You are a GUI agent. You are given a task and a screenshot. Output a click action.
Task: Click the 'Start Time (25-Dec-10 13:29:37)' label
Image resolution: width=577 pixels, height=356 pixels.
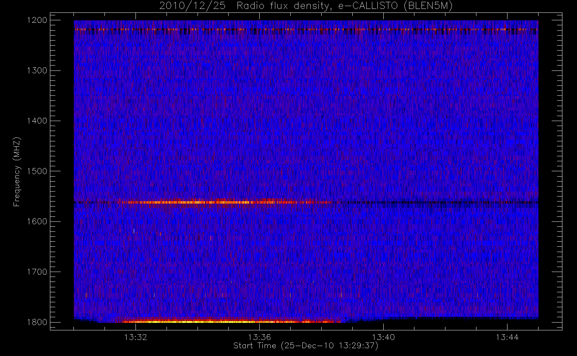click(306, 346)
